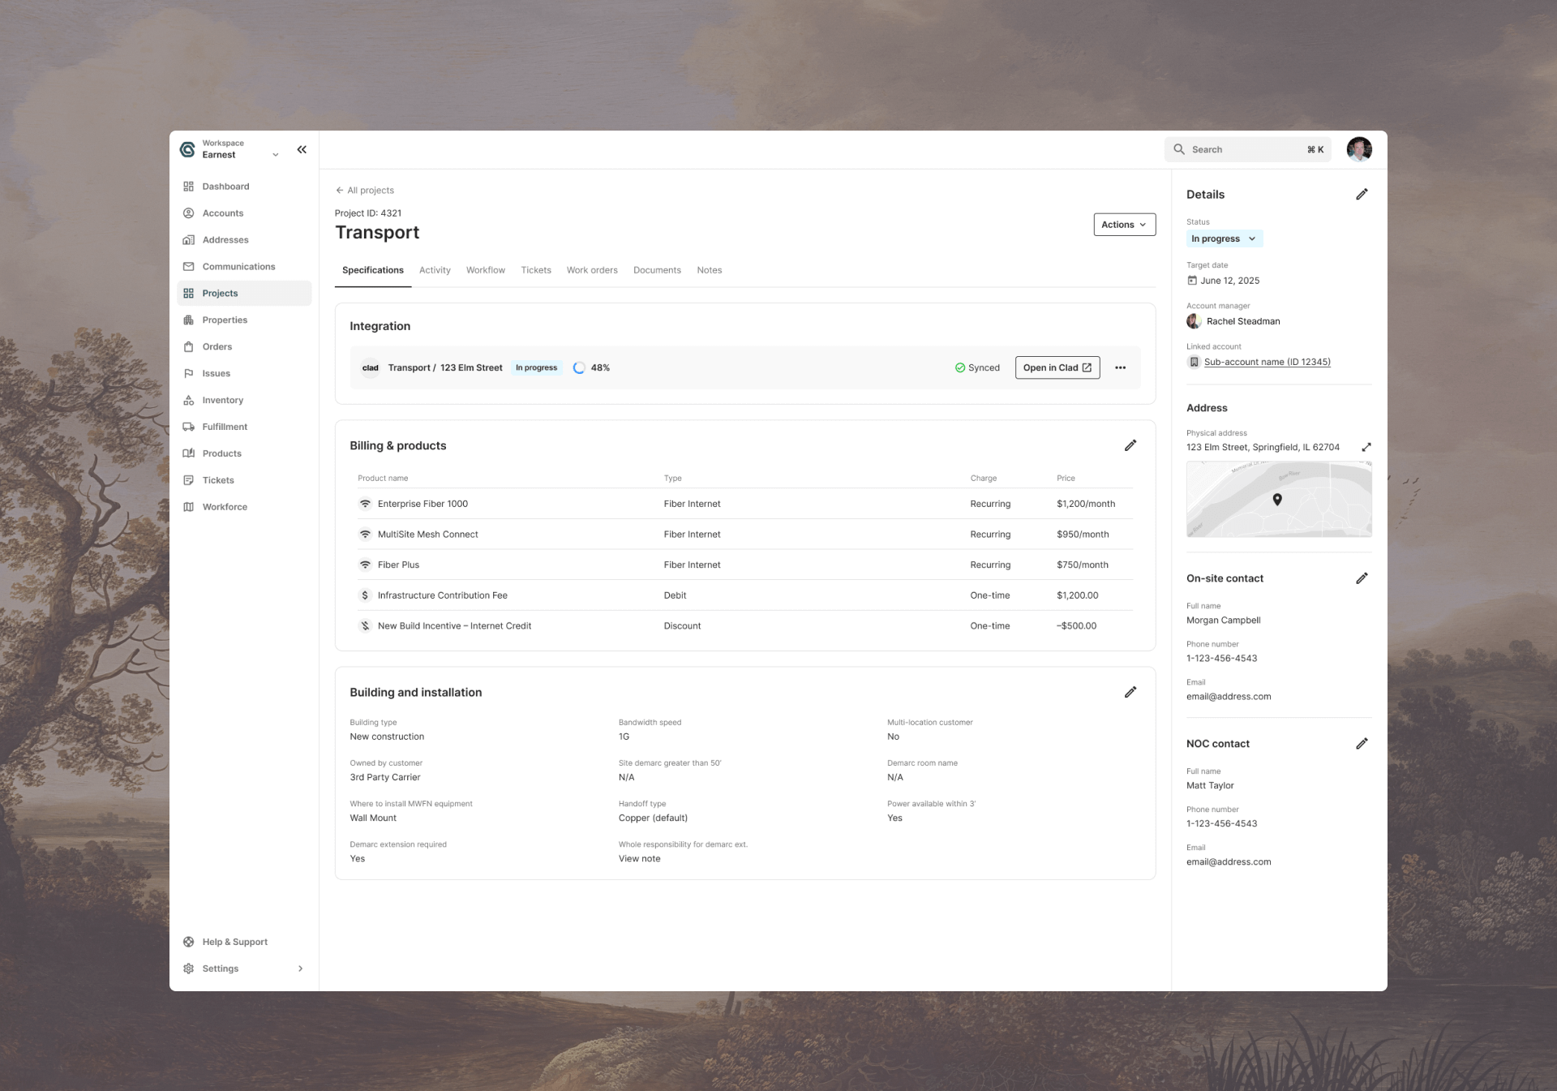Switch to the Work orders tab
This screenshot has width=1557, height=1091.
(x=591, y=270)
